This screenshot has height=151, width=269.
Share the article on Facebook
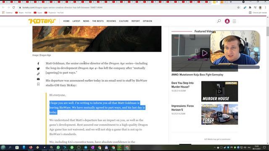point(38,63)
